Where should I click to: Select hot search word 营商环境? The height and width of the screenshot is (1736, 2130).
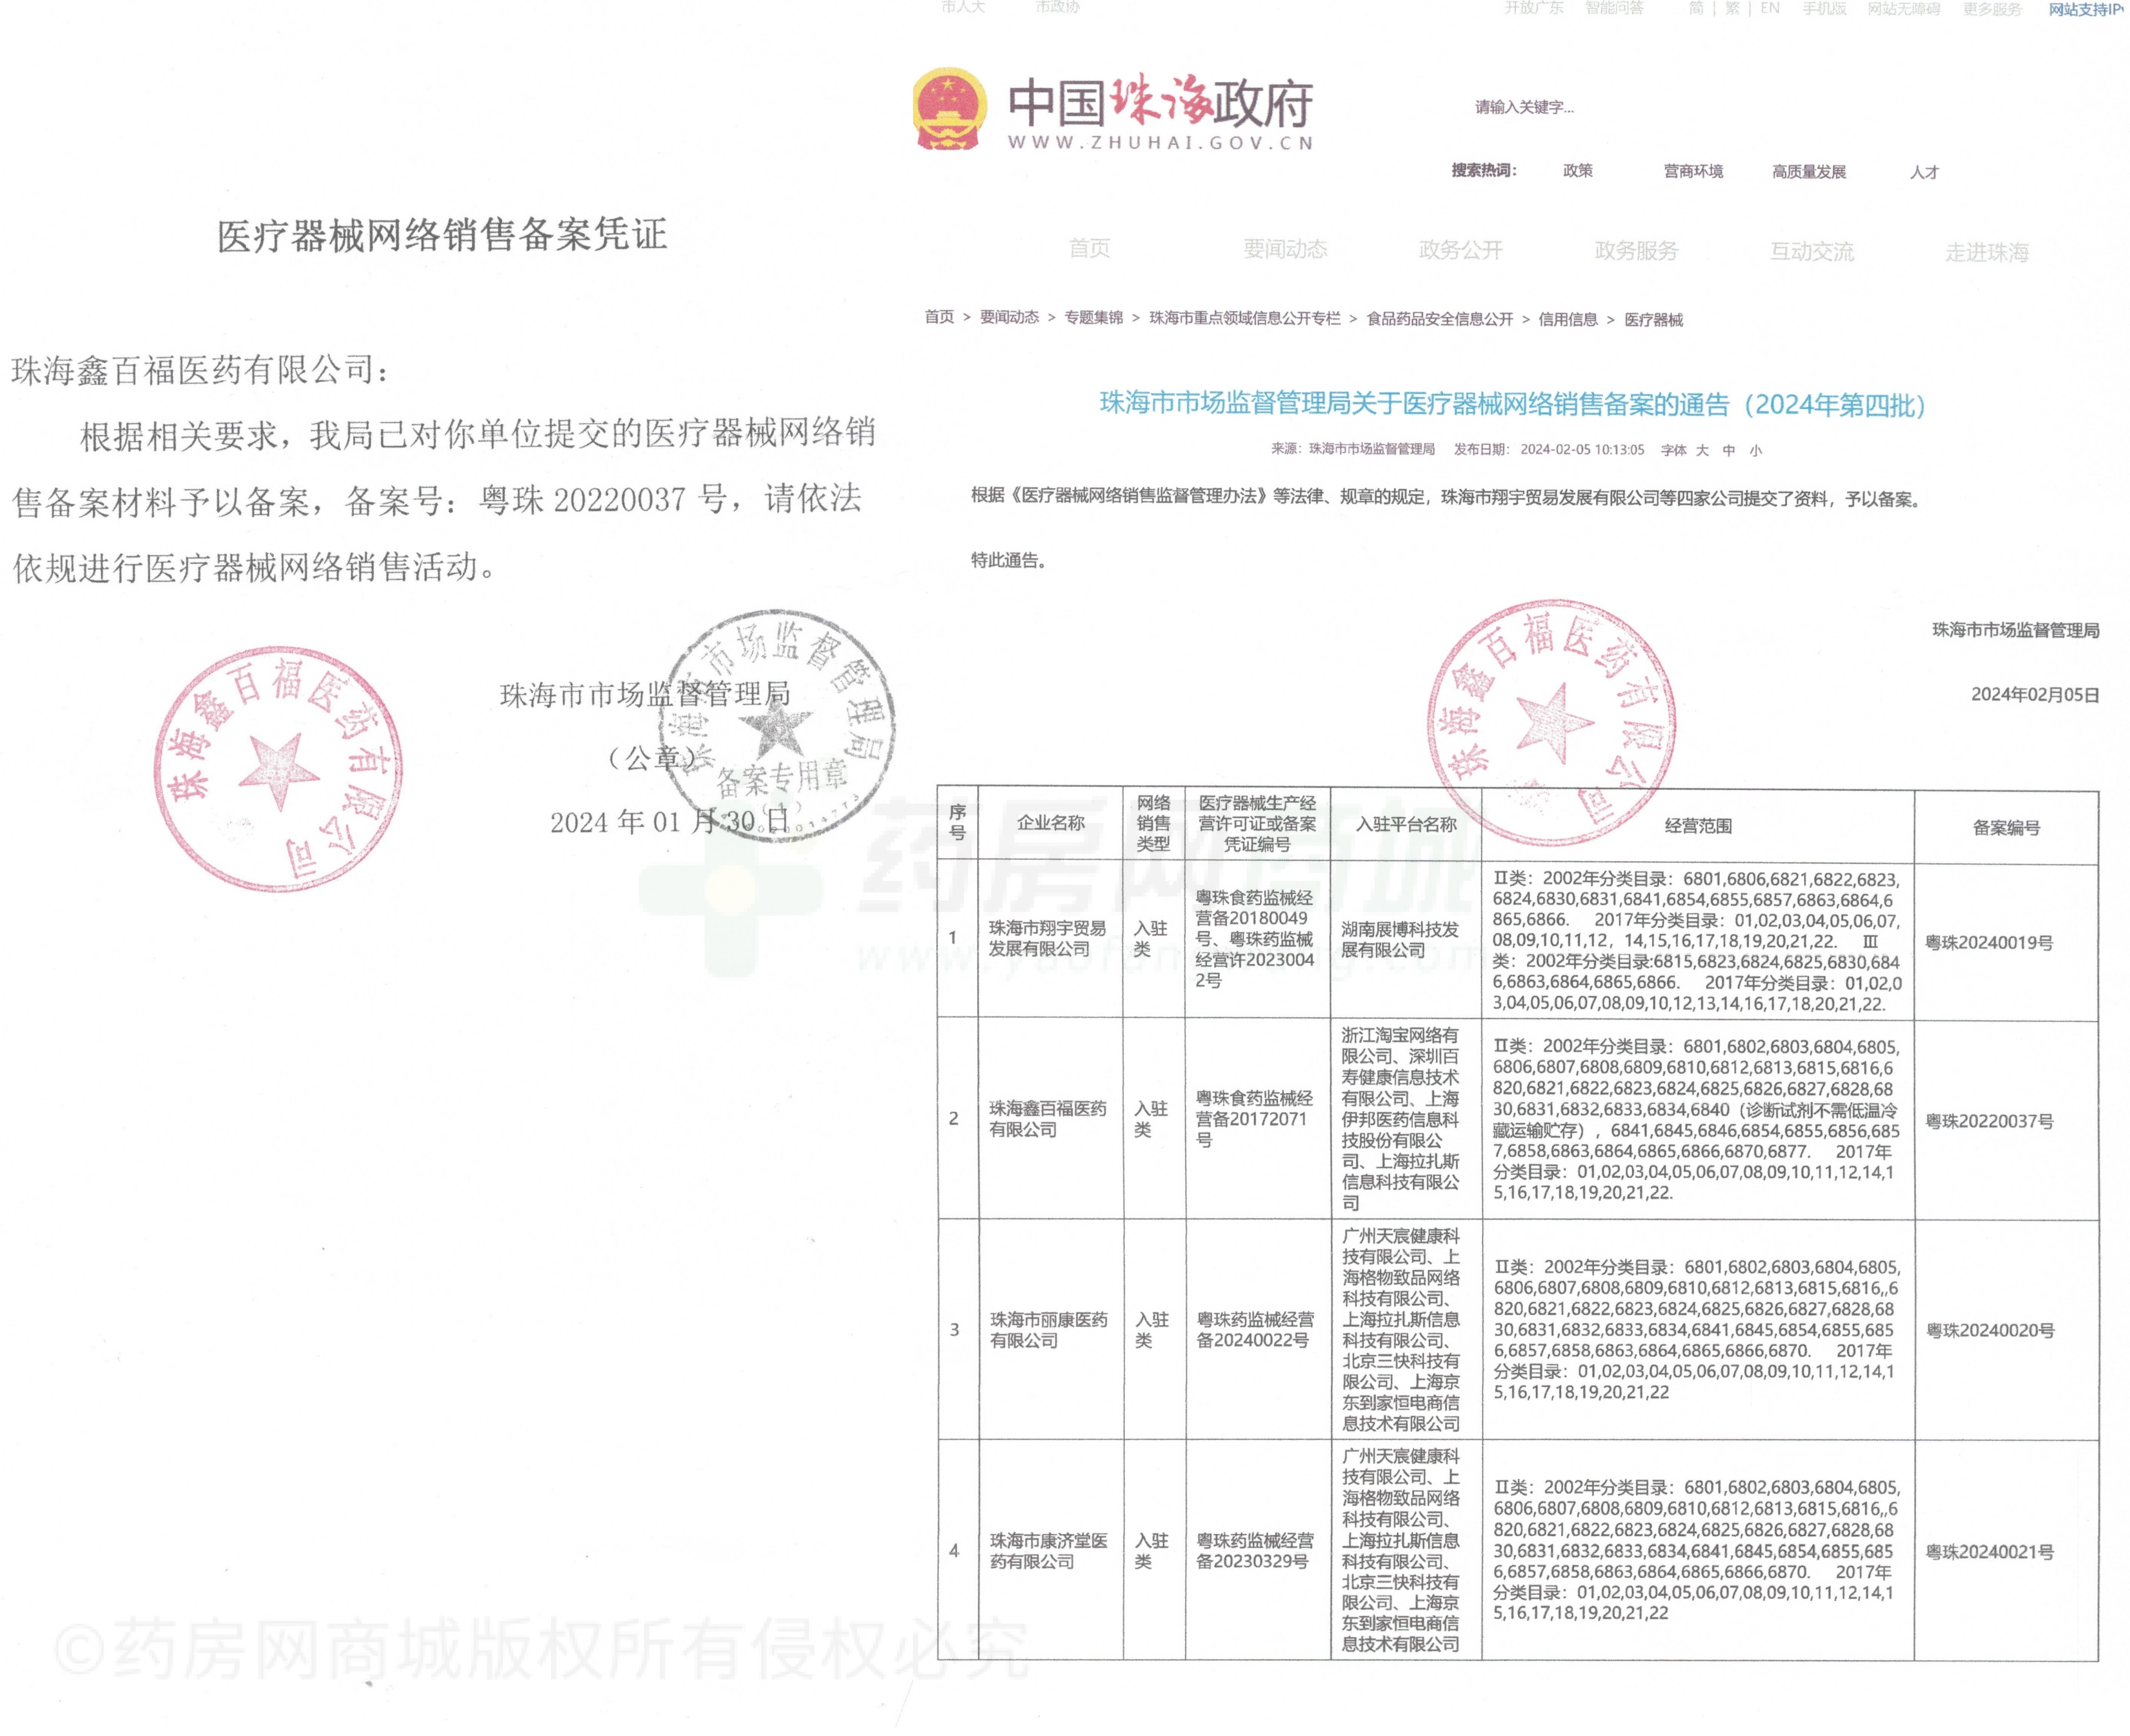coord(1693,171)
